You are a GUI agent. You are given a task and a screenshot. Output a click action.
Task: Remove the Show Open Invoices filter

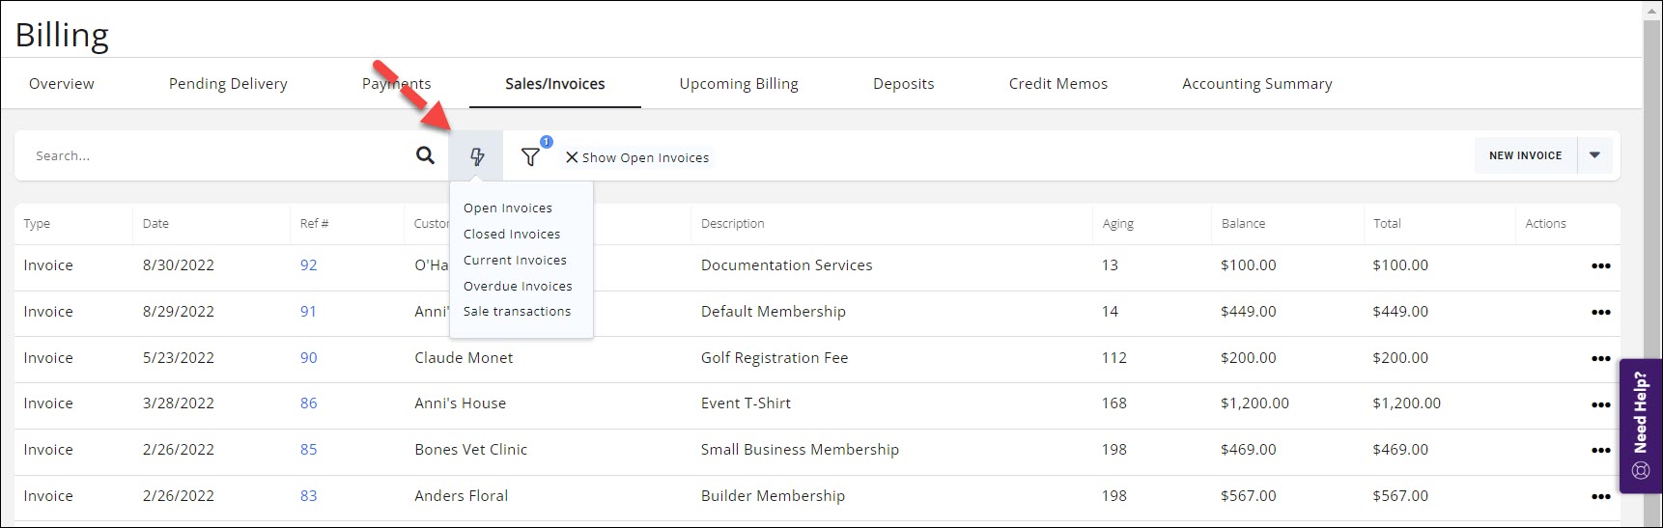[572, 157]
